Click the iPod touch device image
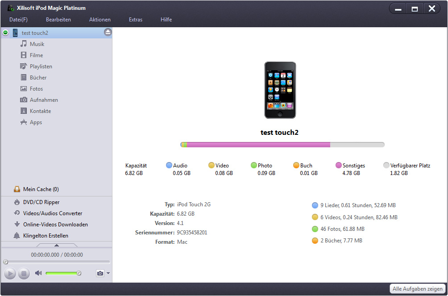Viewport: 448px width, 296px height. pyautogui.click(x=280, y=90)
